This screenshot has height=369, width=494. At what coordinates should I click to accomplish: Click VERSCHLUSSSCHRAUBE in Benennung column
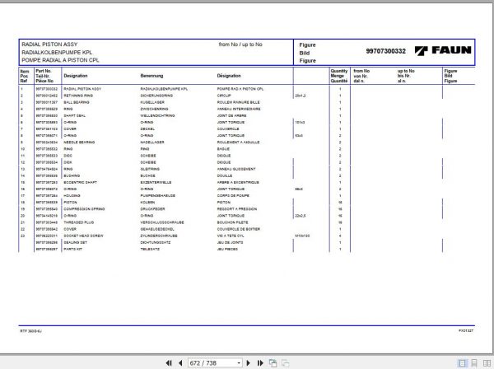[x=162, y=222]
